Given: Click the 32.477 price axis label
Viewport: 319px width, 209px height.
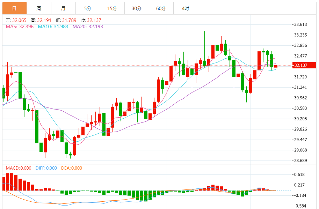Looking at the screenshot, I should (x=300, y=56).
